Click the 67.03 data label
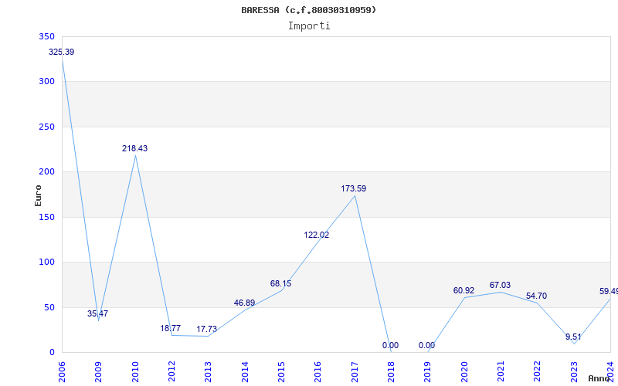Viewport: 618px width, 386px height. (x=500, y=285)
